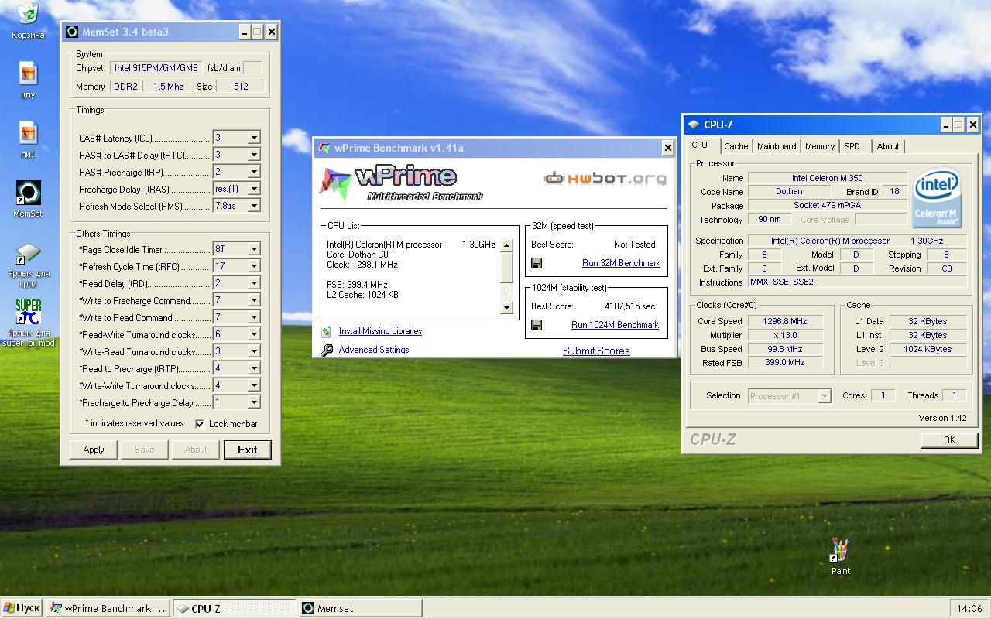
Task: Open the Advanced Settings link in wPrime
Action: coord(374,350)
